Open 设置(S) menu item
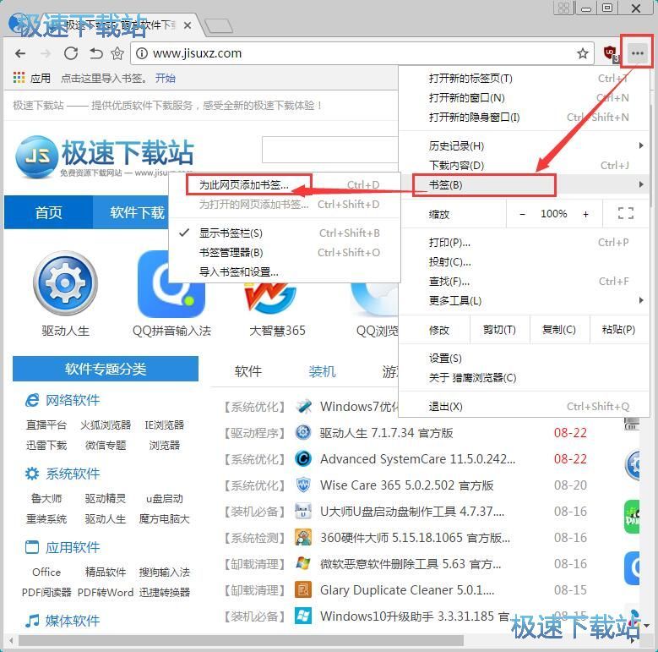This screenshot has width=658, height=652. click(524, 359)
